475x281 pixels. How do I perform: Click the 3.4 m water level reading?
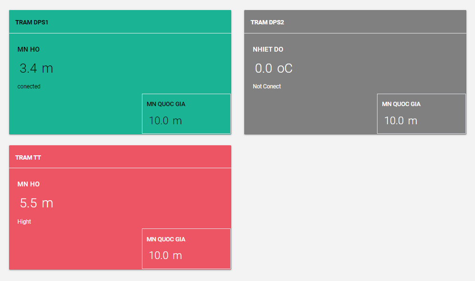36,68
